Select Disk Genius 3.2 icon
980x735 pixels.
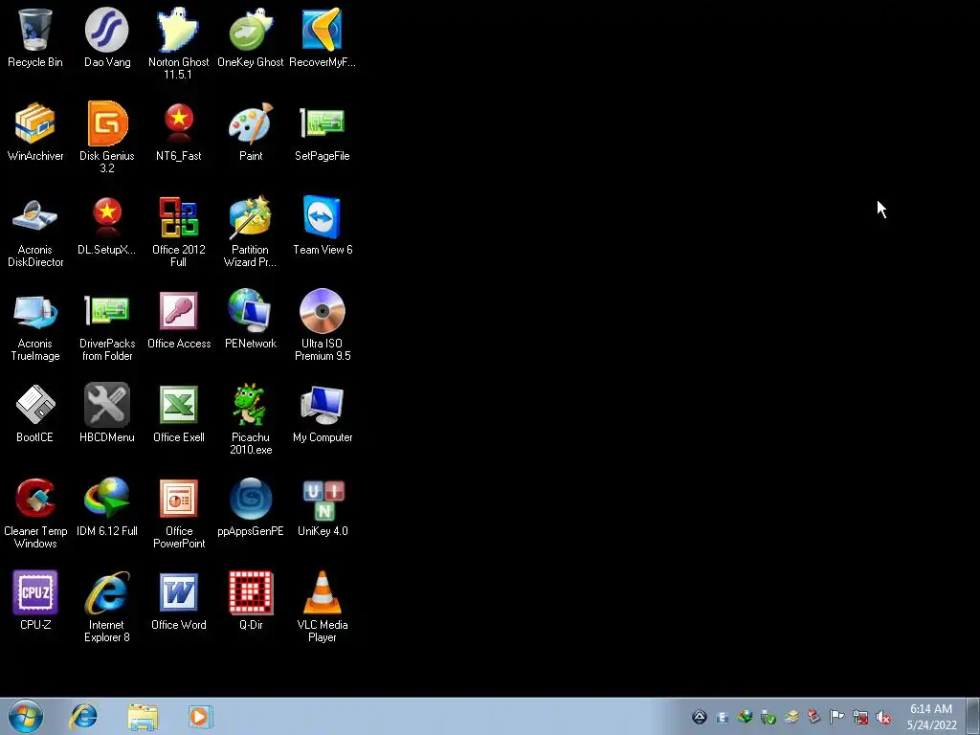[x=107, y=137]
